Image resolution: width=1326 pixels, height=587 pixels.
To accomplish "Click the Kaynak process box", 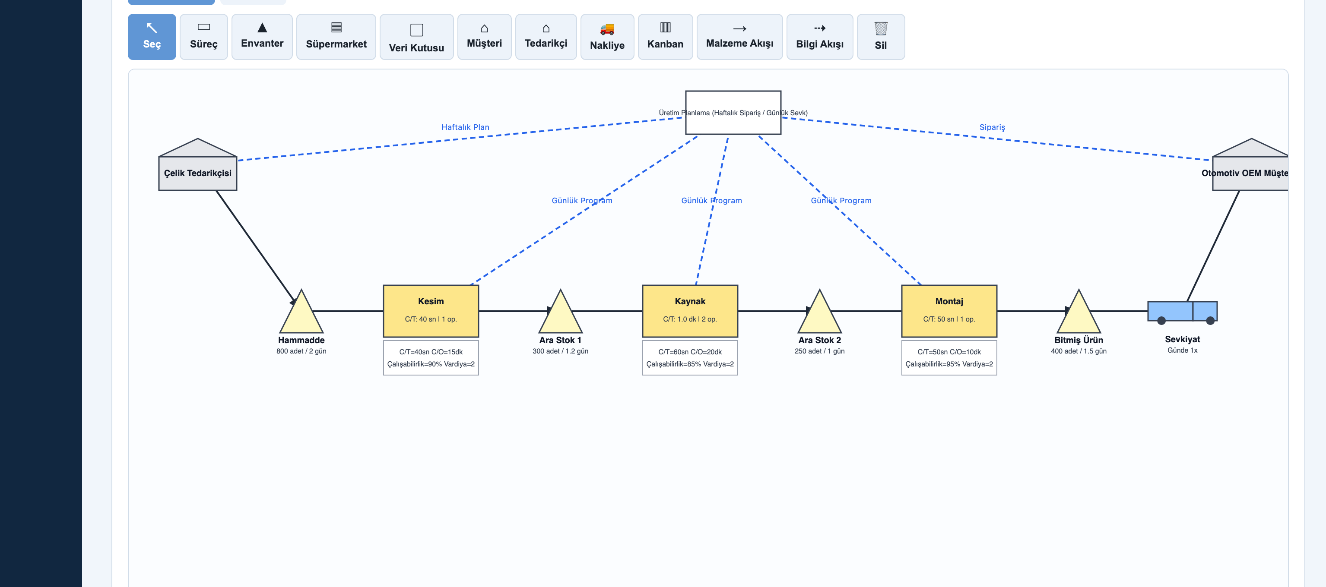I will [690, 311].
